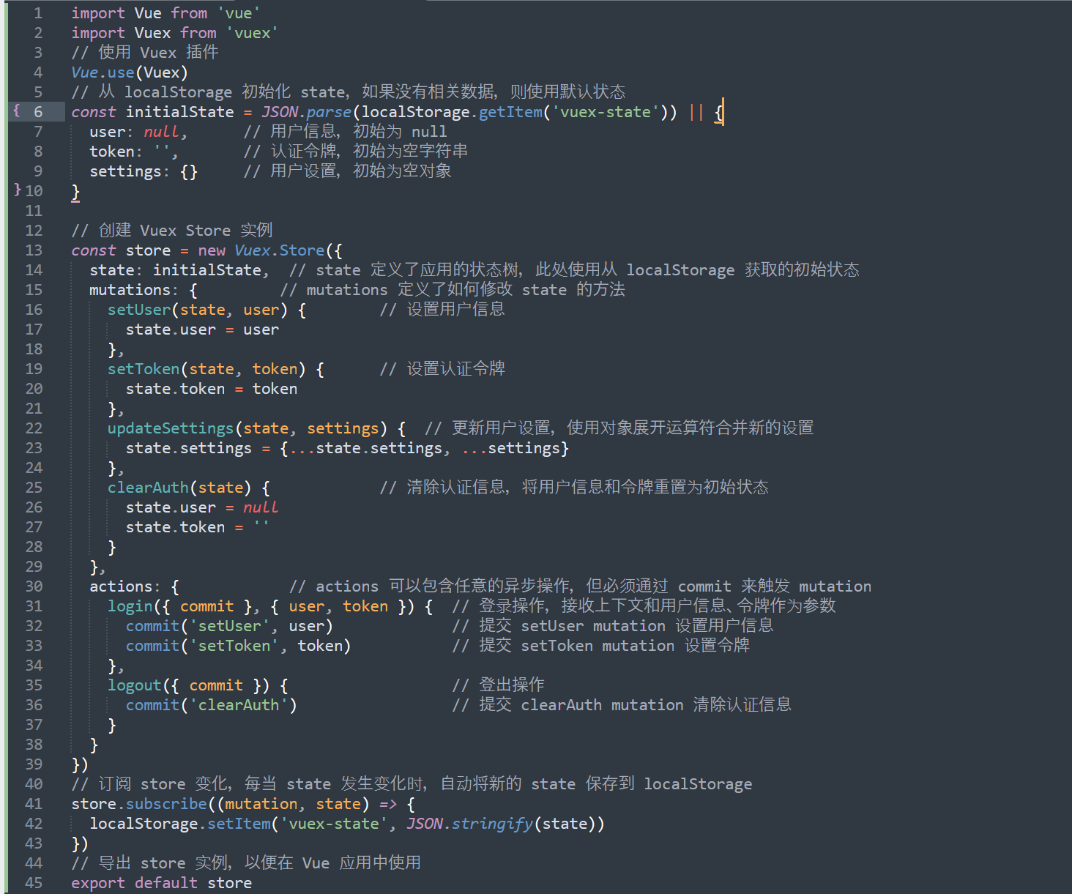1072x894 pixels.
Task: Select line number 45 in the gutter
Action: (34, 883)
